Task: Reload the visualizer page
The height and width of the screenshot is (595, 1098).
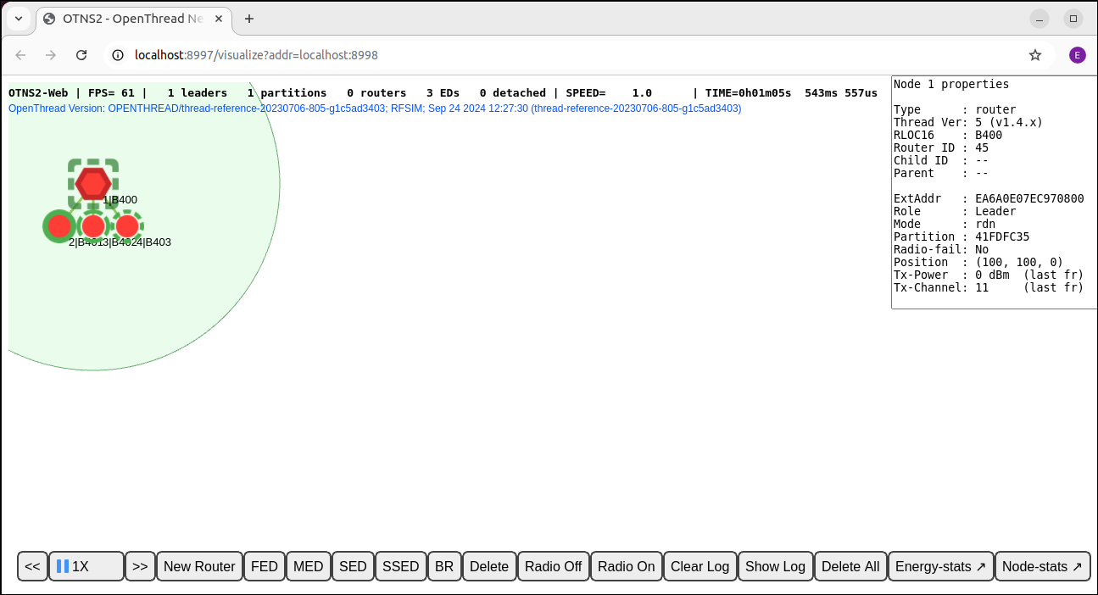Action: (81, 54)
